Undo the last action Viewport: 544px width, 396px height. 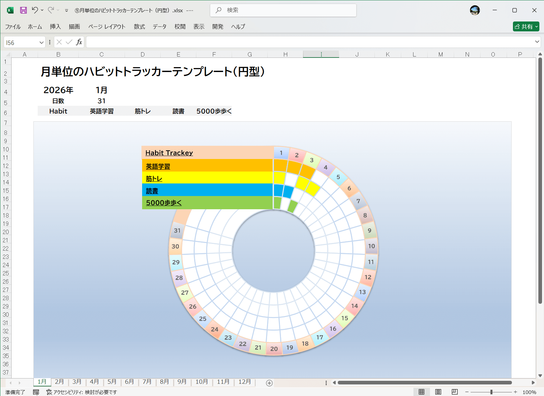(35, 10)
